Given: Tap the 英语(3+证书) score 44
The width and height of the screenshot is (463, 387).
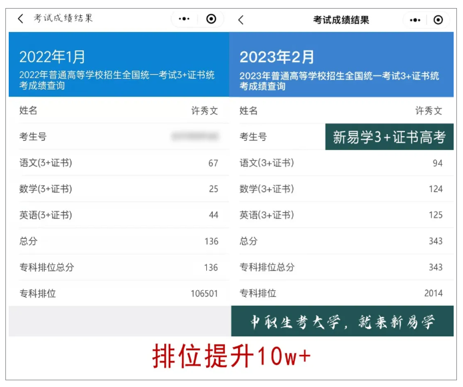Looking at the screenshot, I should (x=213, y=215).
